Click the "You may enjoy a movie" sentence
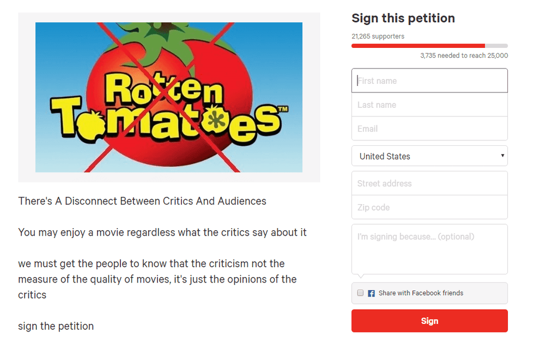 click(x=162, y=232)
